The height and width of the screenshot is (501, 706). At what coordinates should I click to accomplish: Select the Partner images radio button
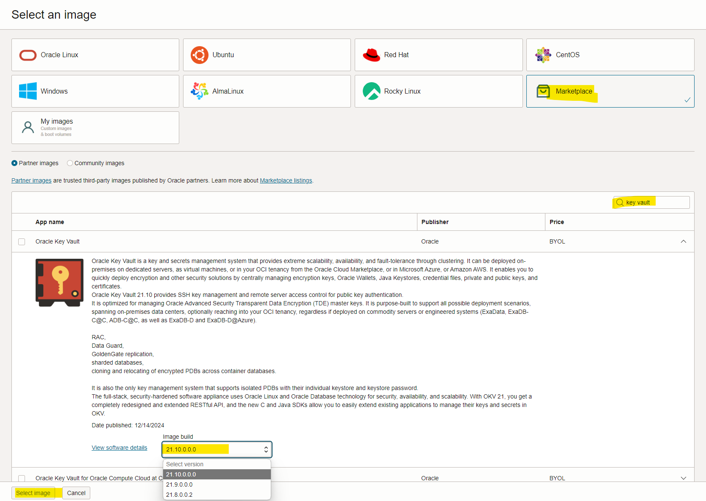click(14, 163)
